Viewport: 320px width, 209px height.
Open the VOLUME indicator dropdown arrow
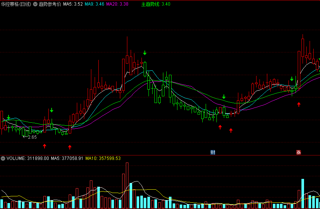3,158
